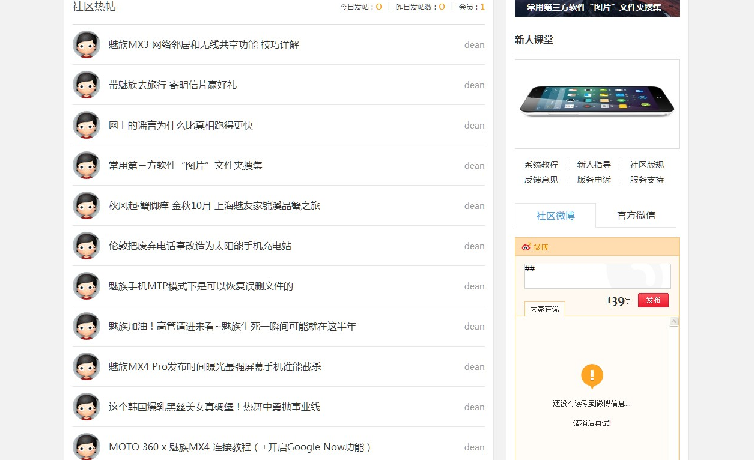Open 系统教程 link
754x460 pixels.
coord(541,165)
